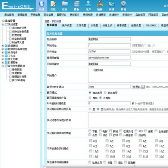Expand the 数据表与系统模型 tree node
Image resolution: width=168 pixels, height=168 pixels.
coord(3,49)
